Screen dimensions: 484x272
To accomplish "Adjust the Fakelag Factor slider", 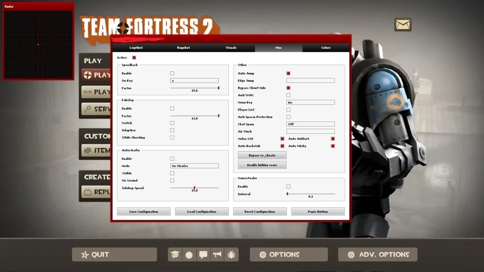I will coord(195,116).
